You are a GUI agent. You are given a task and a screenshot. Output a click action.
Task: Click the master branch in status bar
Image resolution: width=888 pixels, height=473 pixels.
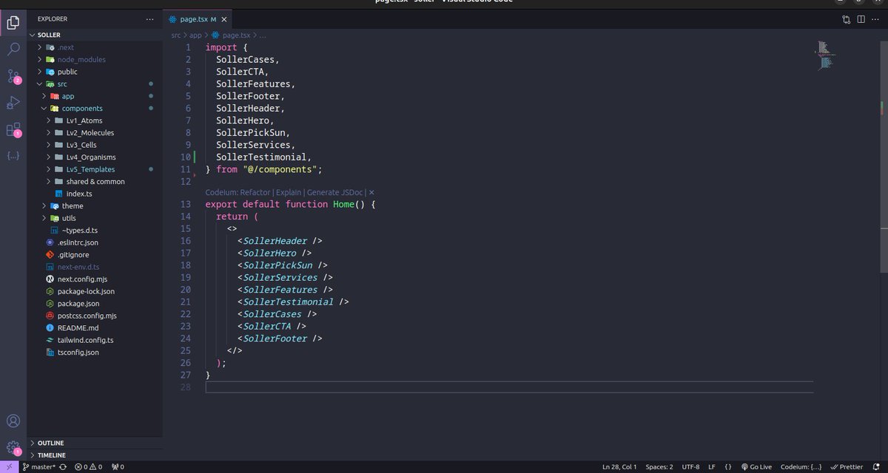point(39,467)
